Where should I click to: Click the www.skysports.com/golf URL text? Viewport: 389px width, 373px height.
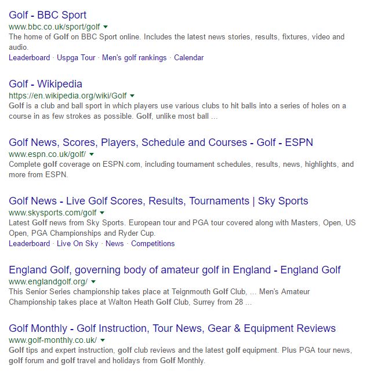point(53,213)
